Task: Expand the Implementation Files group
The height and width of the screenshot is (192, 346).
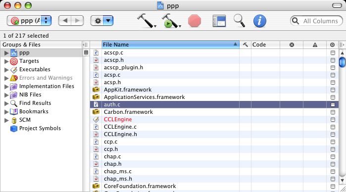Action: 6,87
